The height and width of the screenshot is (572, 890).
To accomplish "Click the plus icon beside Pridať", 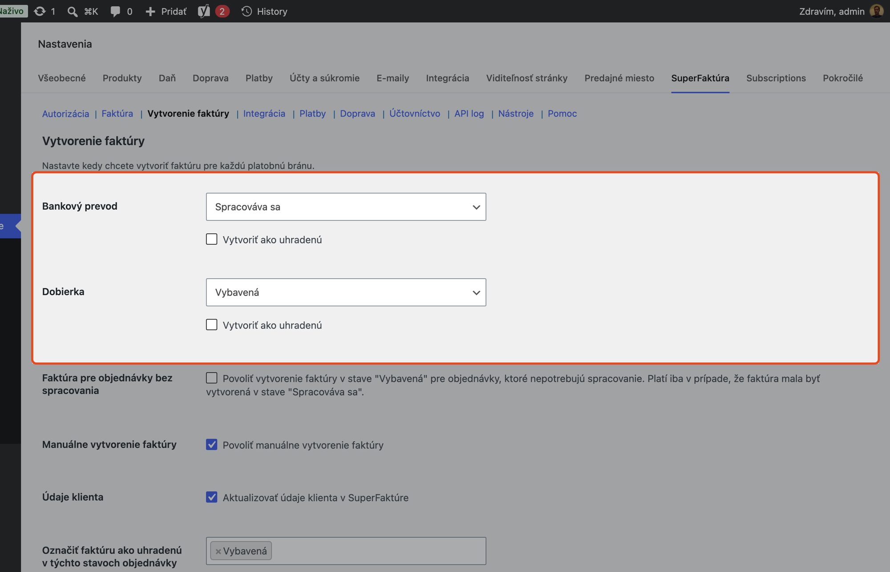I will [150, 11].
